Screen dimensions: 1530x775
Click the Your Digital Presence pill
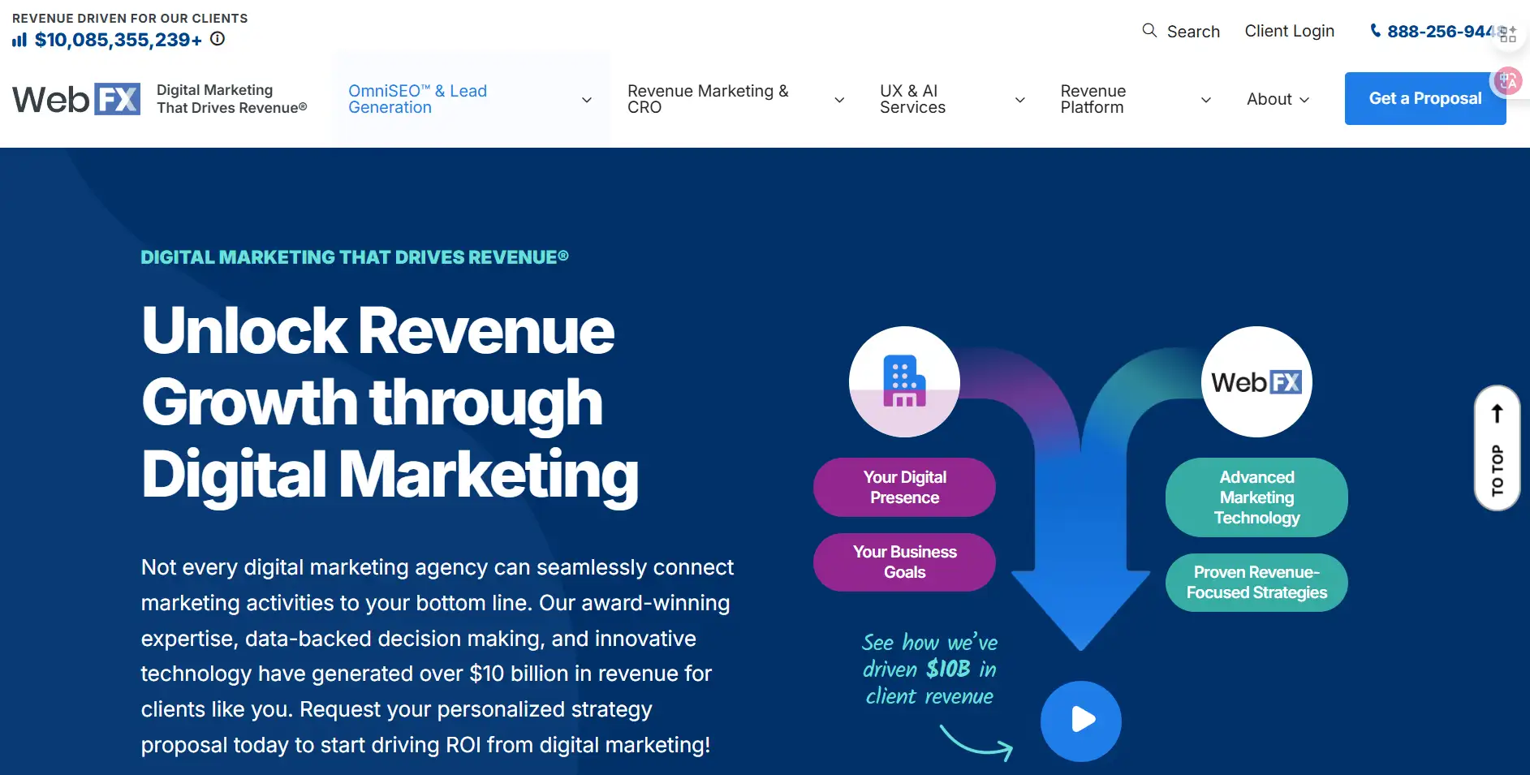click(904, 487)
